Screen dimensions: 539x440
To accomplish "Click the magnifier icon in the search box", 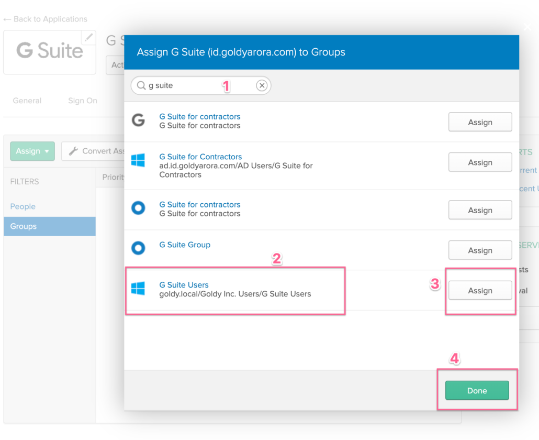I will (141, 85).
